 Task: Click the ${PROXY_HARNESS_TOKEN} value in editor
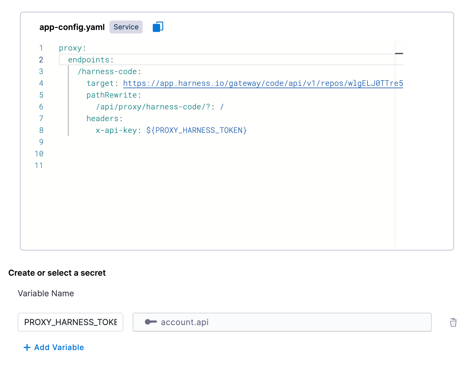coord(196,131)
